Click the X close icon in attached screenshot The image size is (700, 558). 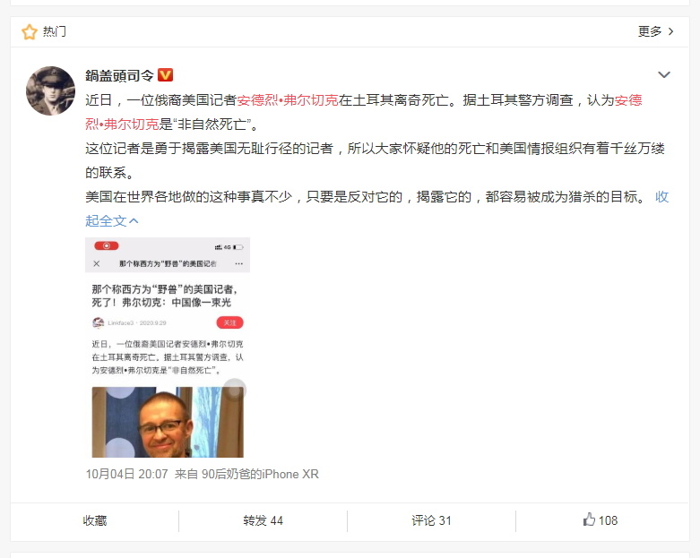pos(97,263)
